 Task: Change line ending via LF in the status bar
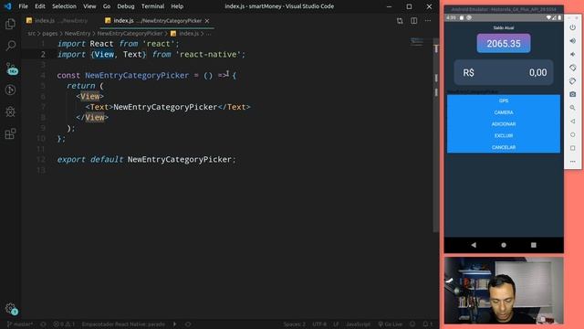336,324
